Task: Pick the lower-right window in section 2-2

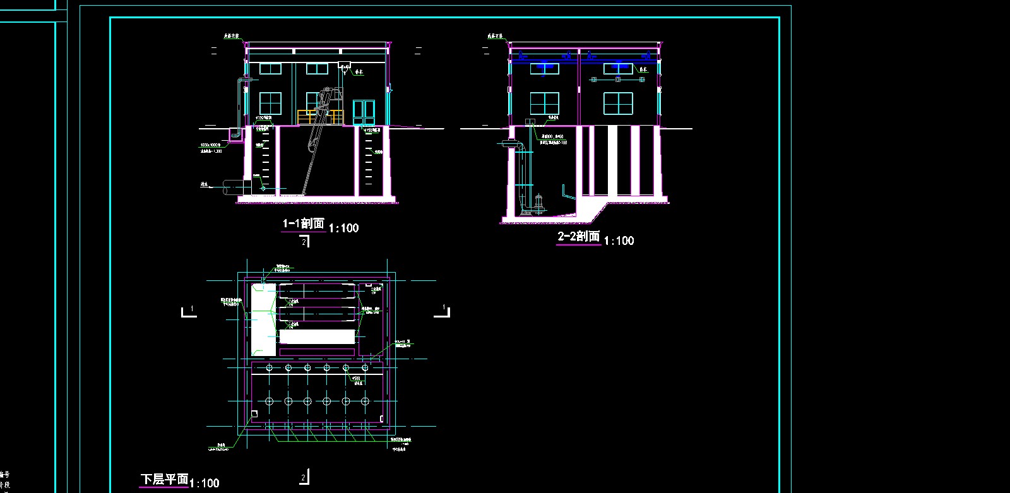Action: (618, 104)
